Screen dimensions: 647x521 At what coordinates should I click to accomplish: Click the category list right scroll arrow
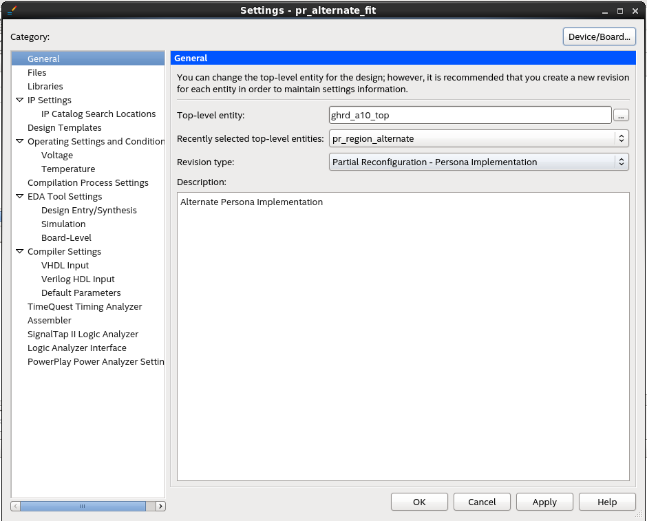[x=160, y=506]
